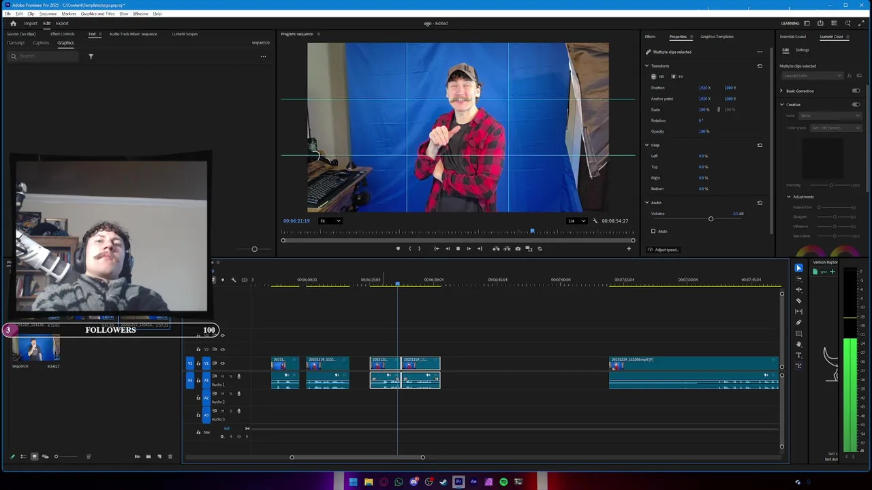Screen dimensions: 872x490
Task: Open the Program monitor button editor plus icon
Action: pos(629,248)
